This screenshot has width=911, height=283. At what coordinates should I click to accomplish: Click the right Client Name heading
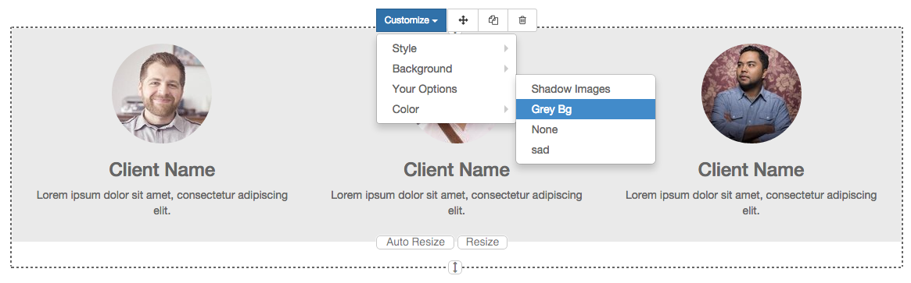[x=751, y=170]
